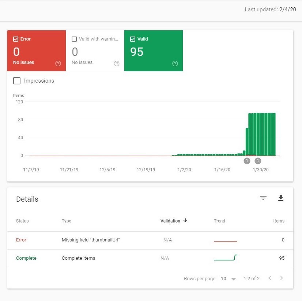The image size is (302, 301).
Task: Click the help icon in Error card
Action: click(58, 64)
